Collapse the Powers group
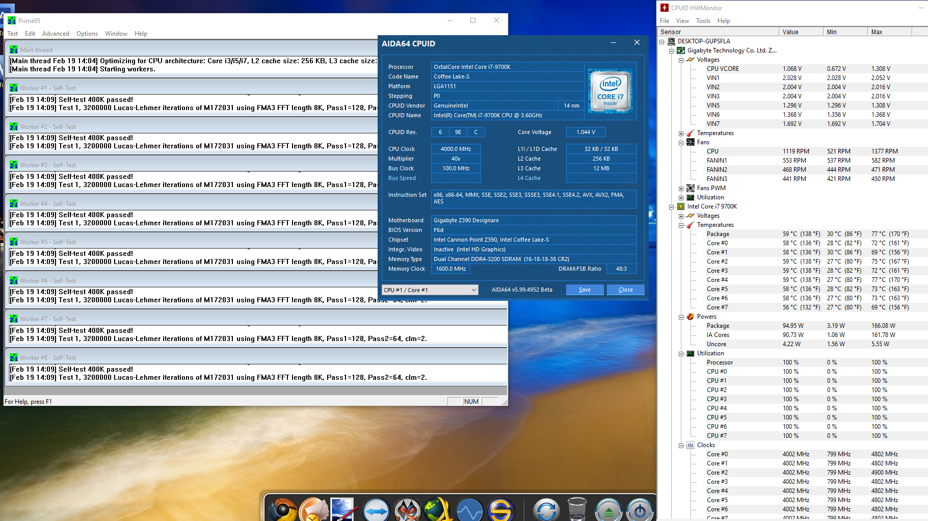Screen dimensions: 928x521 [681, 317]
